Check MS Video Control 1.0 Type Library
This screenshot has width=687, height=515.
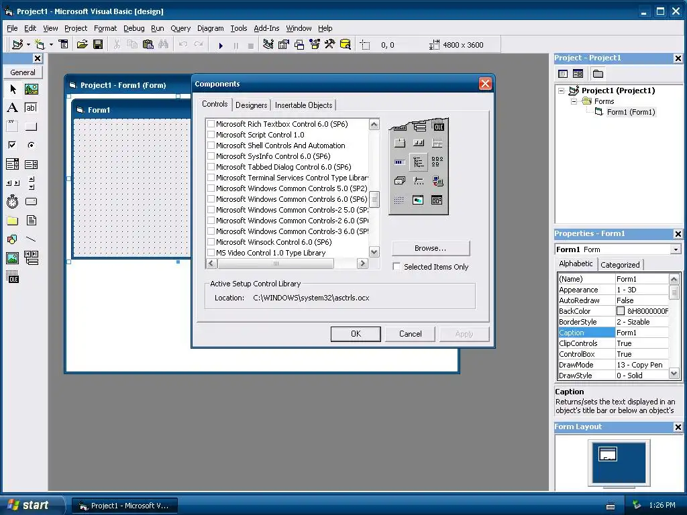click(x=211, y=253)
